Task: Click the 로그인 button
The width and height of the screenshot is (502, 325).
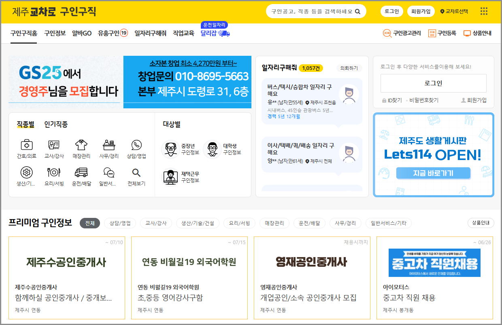Action: coord(392,11)
